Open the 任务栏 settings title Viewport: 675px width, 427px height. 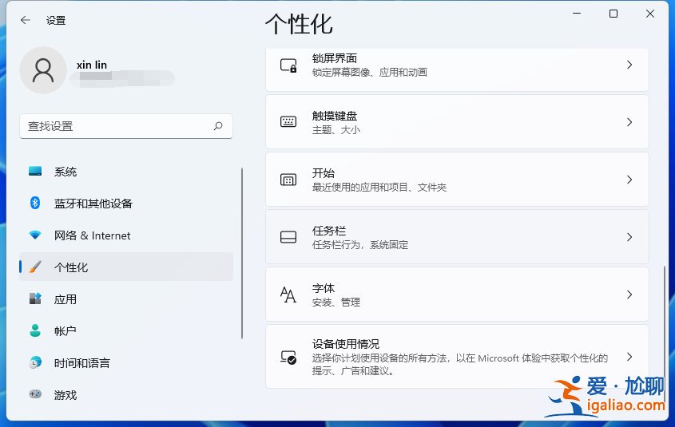click(x=329, y=231)
